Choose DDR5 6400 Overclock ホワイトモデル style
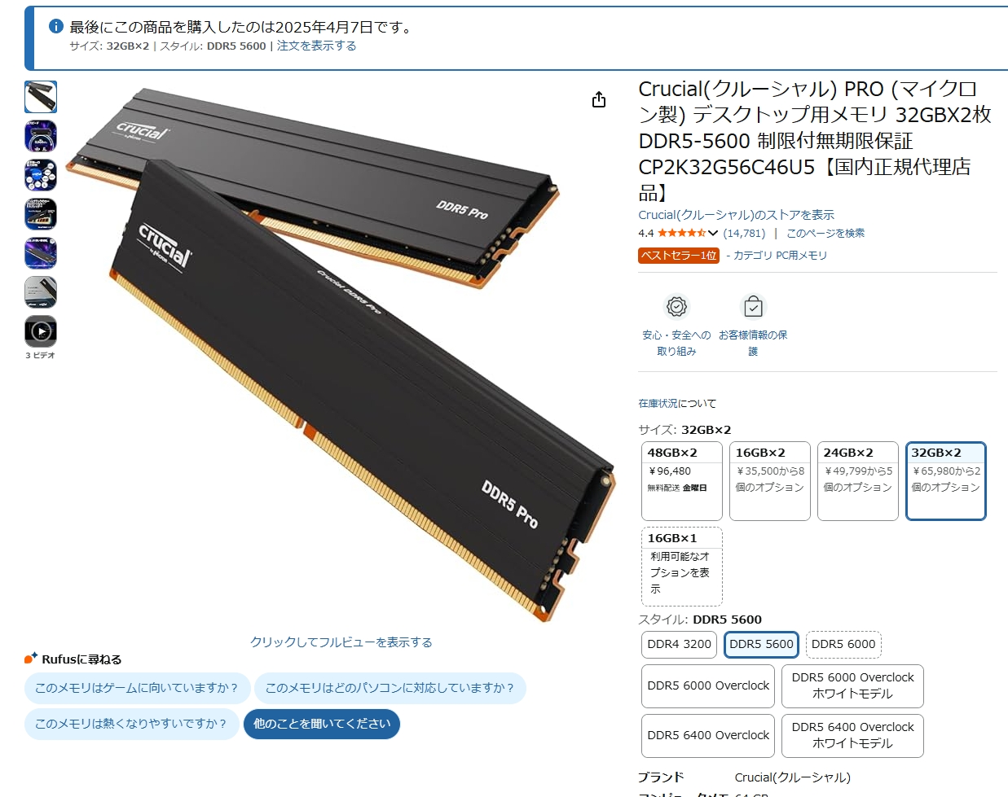 (x=852, y=735)
